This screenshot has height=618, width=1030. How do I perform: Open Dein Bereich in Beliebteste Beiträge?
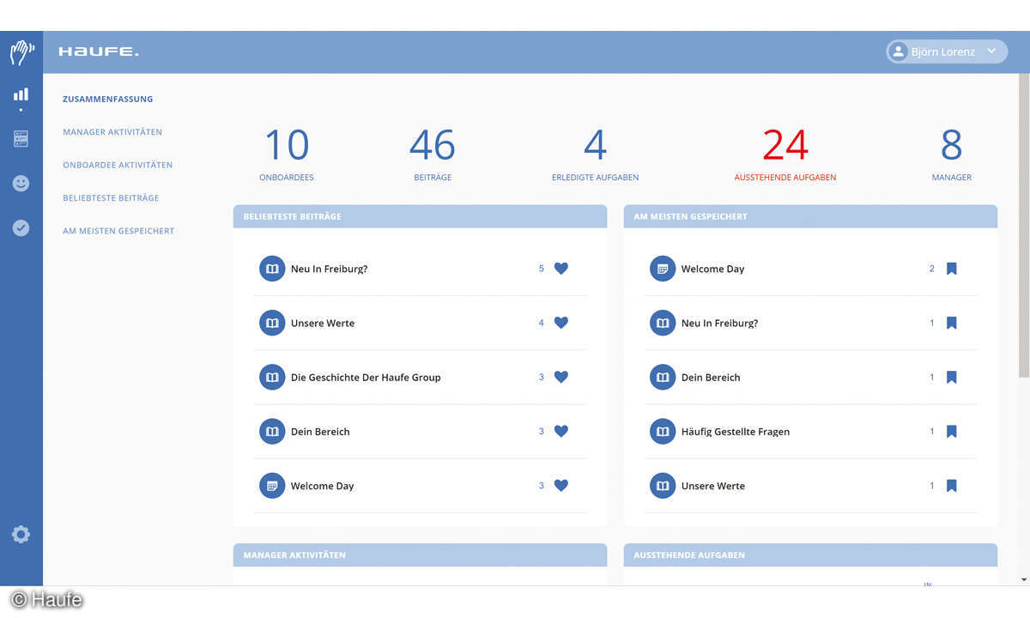(320, 432)
